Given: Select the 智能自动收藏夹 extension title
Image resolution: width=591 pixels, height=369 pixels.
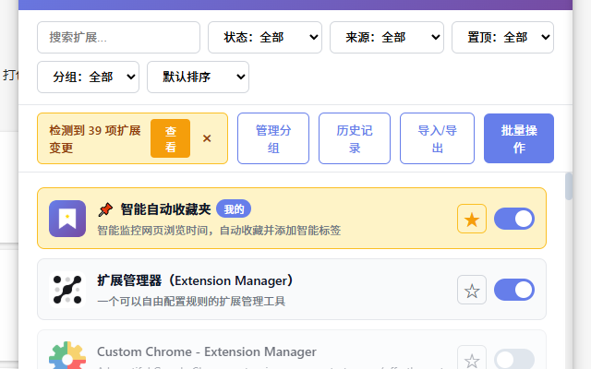Looking at the screenshot, I should 165,209.
